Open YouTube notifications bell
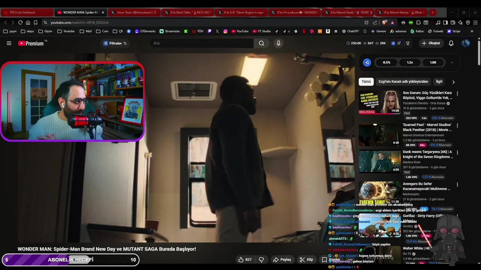Image resolution: width=481 pixels, height=270 pixels. click(451, 43)
